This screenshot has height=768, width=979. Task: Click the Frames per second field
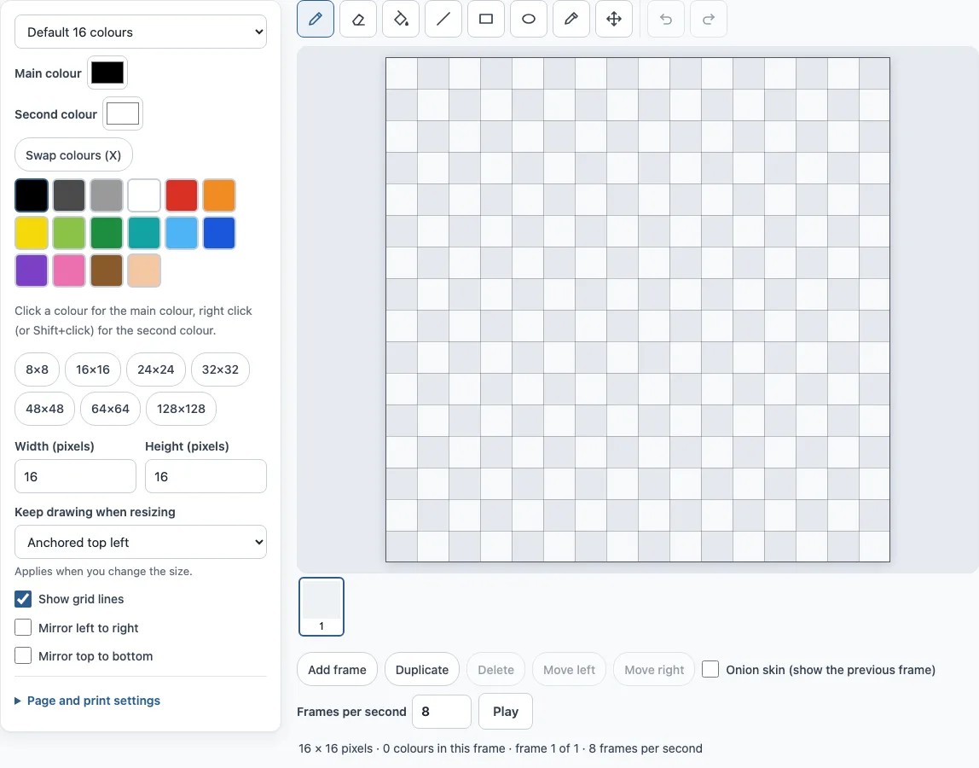pos(442,711)
